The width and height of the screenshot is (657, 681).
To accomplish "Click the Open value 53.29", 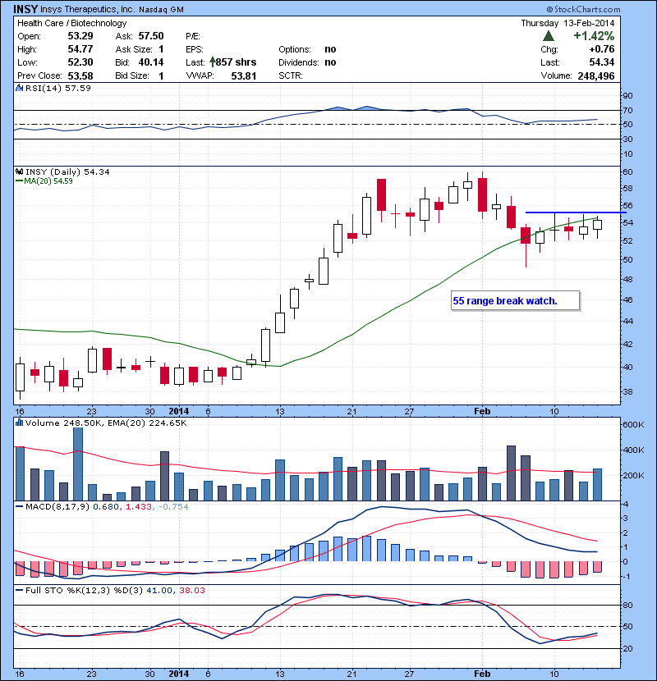I will tap(80, 35).
